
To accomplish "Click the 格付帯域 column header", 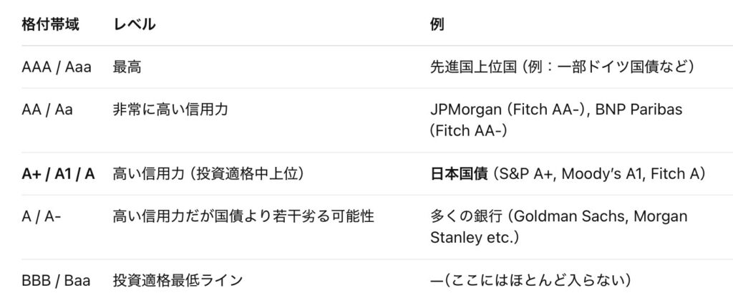I will pos(50,24).
